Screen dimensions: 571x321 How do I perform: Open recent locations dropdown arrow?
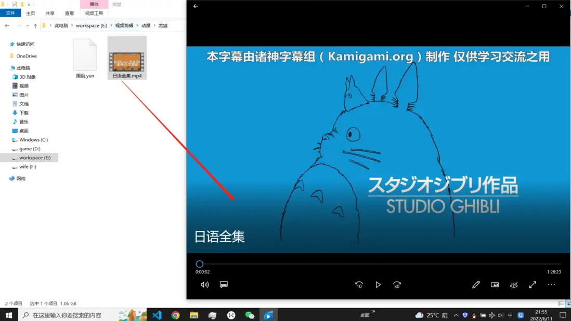[28, 25]
